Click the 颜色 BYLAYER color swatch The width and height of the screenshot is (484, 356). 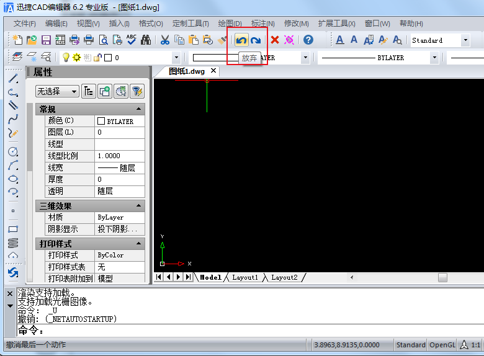[x=101, y=121]
